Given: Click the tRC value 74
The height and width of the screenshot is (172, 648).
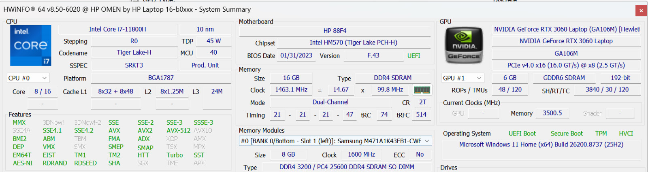Looking at the screenshot, I should click(x=384, y=115).
